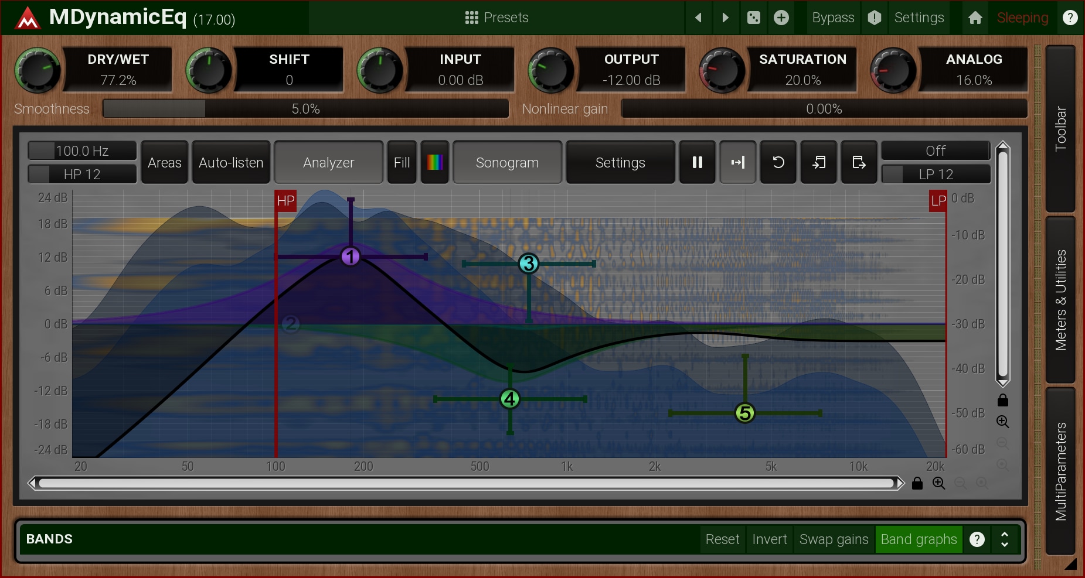Enable Auto-listen mode
The image size is (1085, 578).
(231, 162)
